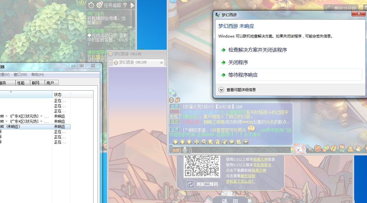Open the tab list dropdown left of 梦幻西游 ONLINE tab

tap(110, 62)
